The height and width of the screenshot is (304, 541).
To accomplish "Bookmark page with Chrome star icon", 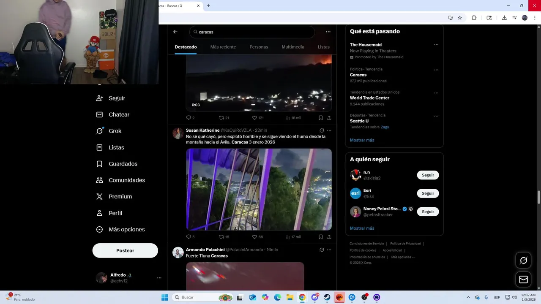I will click(x=460, y=18).
